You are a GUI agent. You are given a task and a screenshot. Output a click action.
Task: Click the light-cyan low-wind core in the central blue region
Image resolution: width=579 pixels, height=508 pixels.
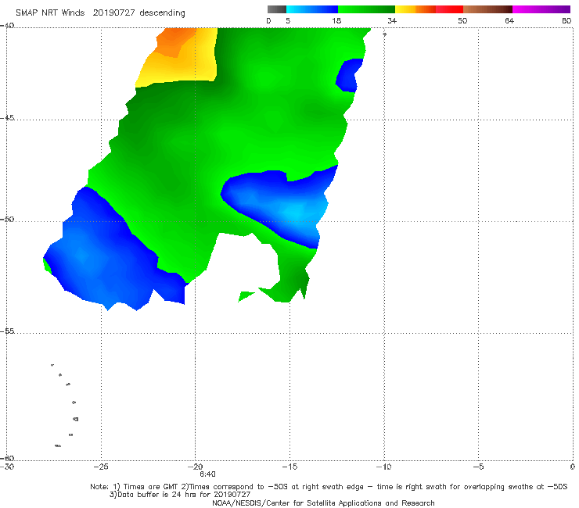pos(296,212)
